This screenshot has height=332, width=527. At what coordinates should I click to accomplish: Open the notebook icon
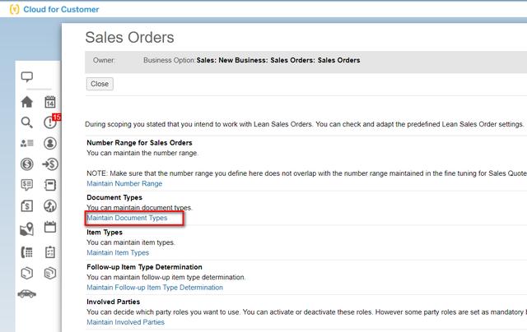(50, 185)
